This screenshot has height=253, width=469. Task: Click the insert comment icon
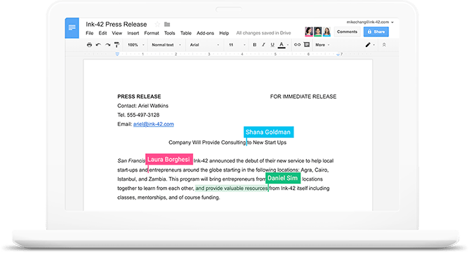(307, 45)
